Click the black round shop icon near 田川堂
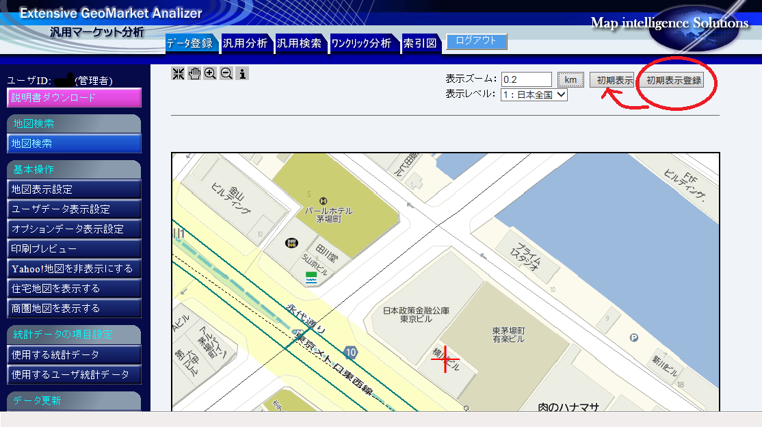The height and width of the screenshot is (427, 762). pos(291,243)
